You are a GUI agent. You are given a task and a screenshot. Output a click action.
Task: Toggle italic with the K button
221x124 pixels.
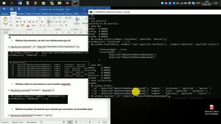21,22
